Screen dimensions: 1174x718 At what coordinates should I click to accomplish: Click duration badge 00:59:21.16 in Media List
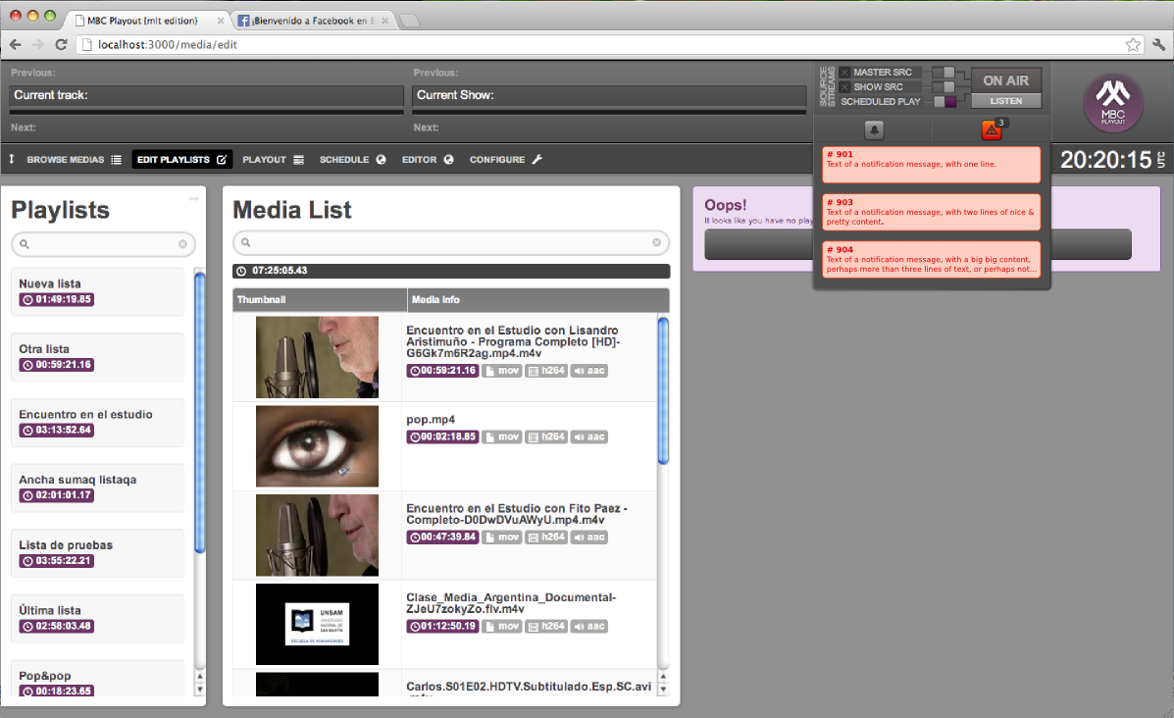point(442,371)
